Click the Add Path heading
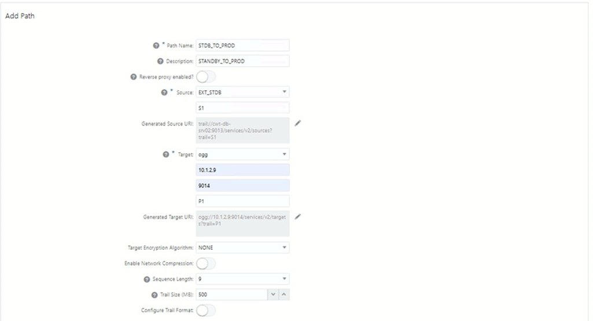The width and height of the screenshot is (593, 321). 20,16
